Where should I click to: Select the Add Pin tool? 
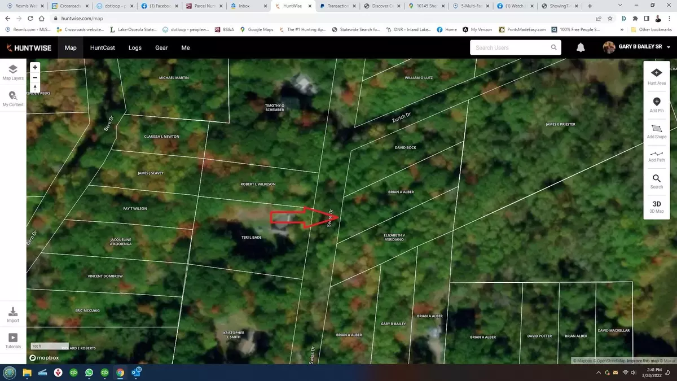click(x=657, y=104)
